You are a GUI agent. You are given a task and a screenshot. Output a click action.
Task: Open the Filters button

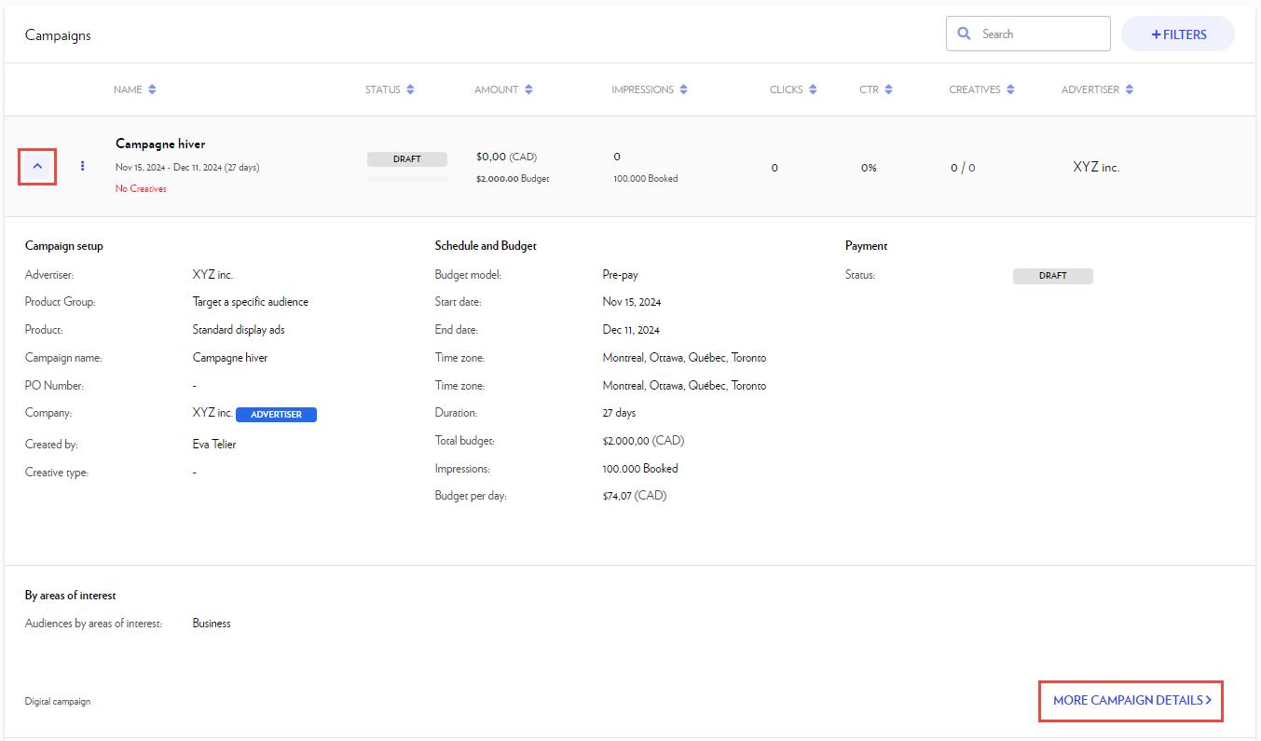pos(1178,34)
